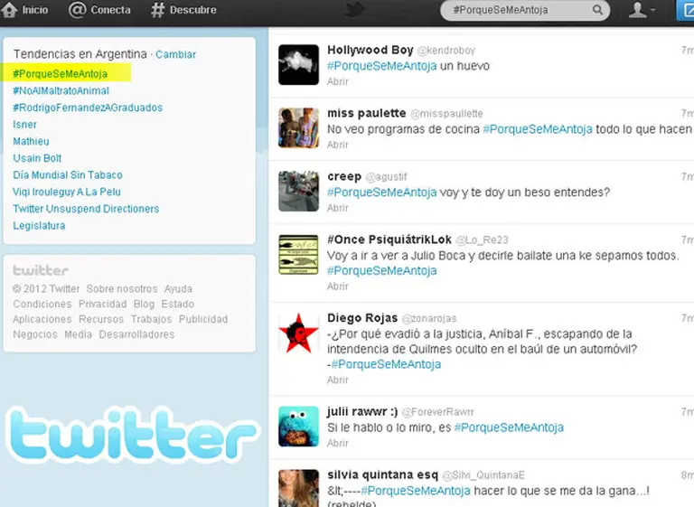
Task: Click julii rawwr cookie monster avatar
Action: pyautogui.click(x=298, y=427)
